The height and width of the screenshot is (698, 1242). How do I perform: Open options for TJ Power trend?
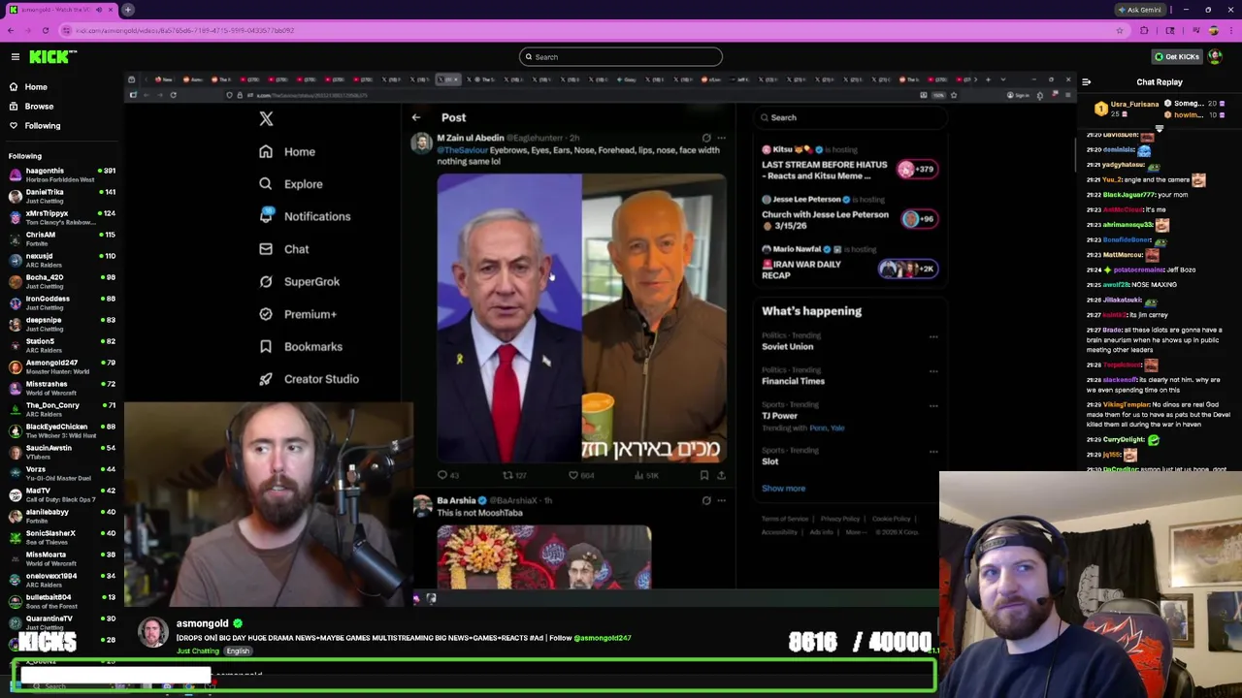click(933, 405)
